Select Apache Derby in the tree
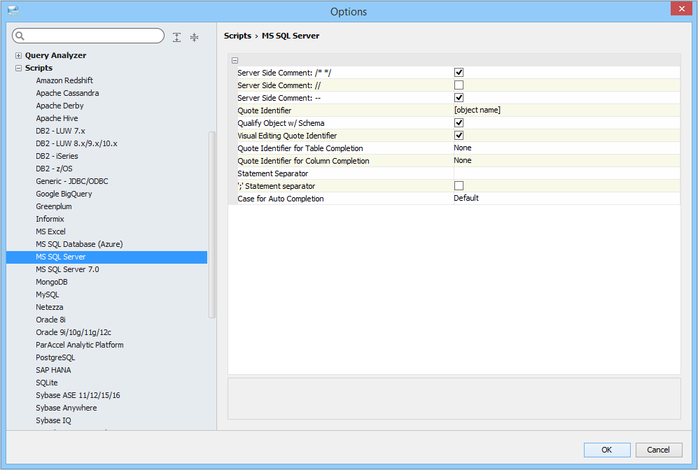 point(60,106)
